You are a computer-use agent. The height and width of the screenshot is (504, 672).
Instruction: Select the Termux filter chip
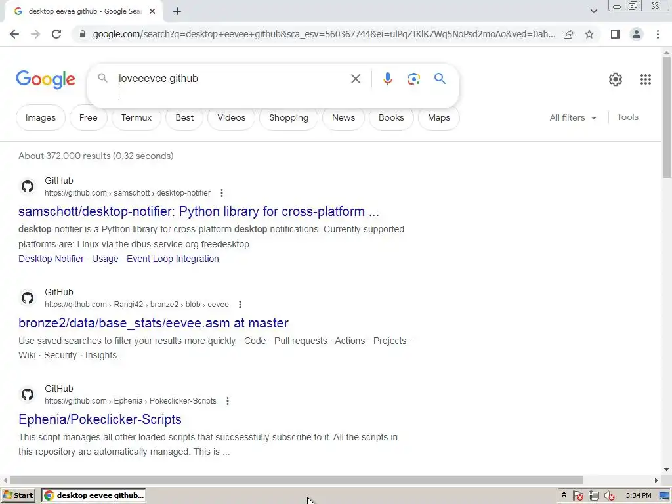coord(136,117)
